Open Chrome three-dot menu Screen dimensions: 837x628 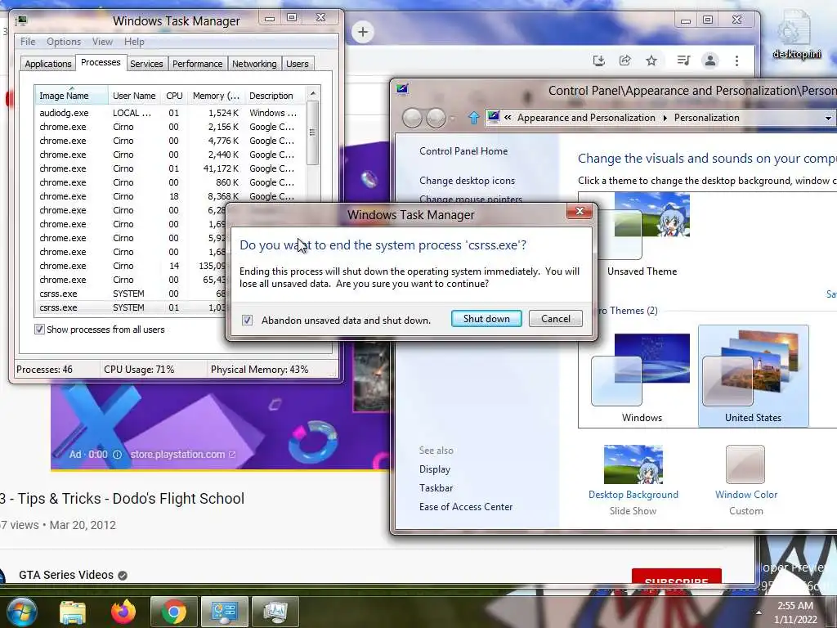736,61
